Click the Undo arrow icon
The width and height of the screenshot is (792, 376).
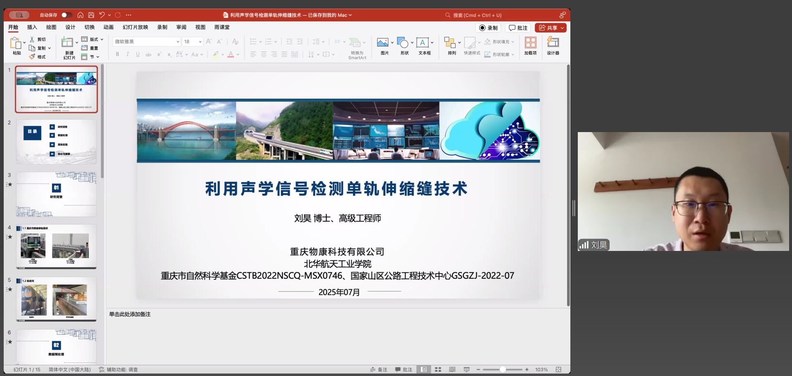pyautogui.click(x=102, y=15)
